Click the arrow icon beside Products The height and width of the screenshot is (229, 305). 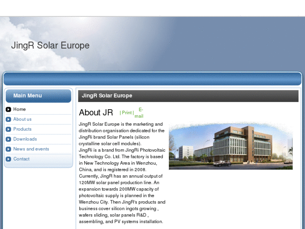(x=8, y=129)
